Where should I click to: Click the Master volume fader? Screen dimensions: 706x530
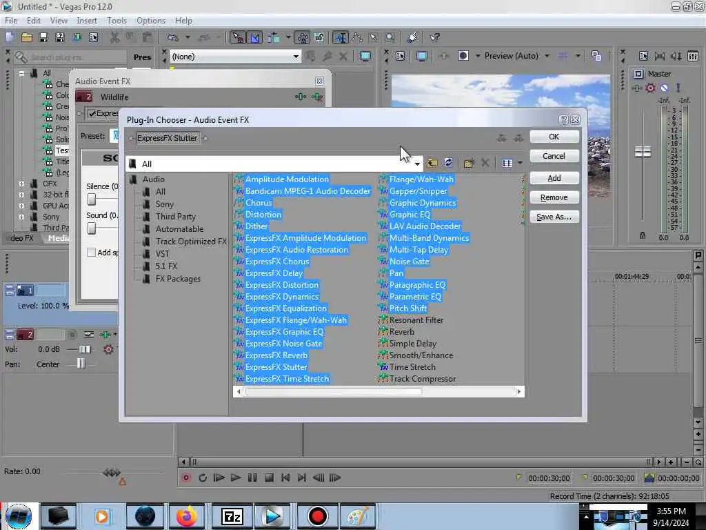(x=643, y=152)
